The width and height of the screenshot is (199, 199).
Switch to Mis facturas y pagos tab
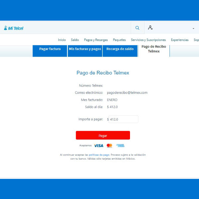click(x=85, y=49)
